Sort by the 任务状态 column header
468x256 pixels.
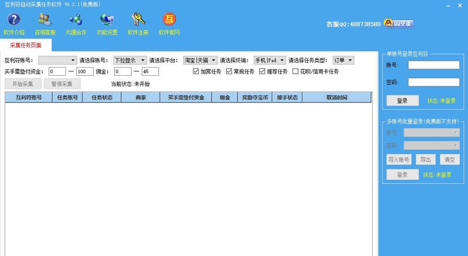tap(102, 98)
